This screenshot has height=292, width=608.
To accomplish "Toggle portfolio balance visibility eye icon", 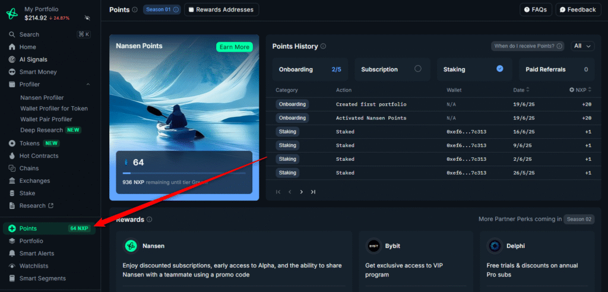I will pyautogui.click(x=87, y=18).
